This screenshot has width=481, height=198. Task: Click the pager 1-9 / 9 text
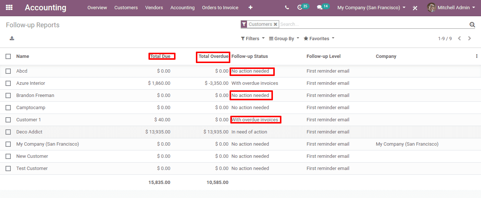(445, 38)
